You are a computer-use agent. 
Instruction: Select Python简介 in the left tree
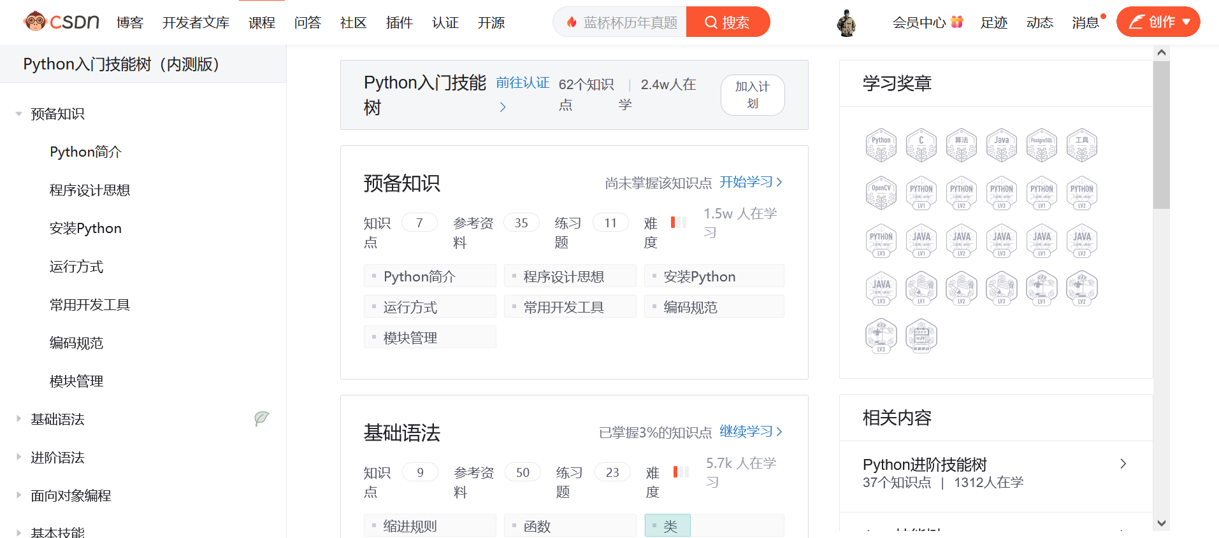coord(85,152)
